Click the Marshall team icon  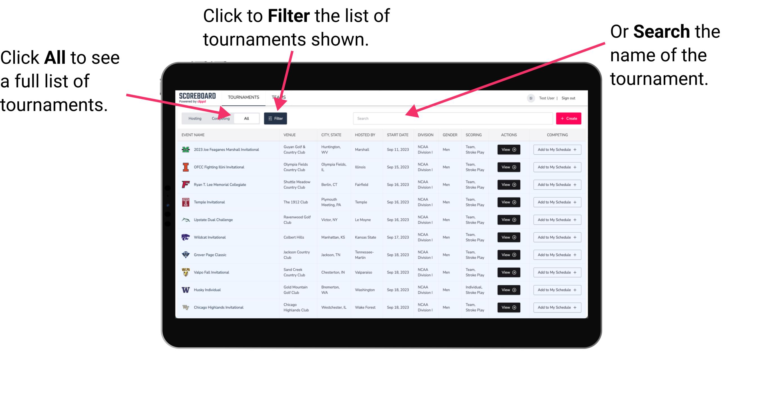[x=186, y=149]
